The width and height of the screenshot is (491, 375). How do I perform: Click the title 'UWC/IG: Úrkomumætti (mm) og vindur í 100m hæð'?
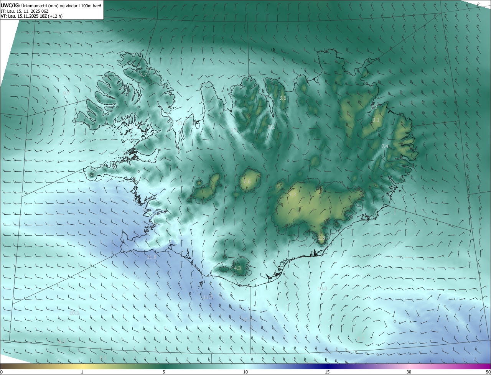51,5
